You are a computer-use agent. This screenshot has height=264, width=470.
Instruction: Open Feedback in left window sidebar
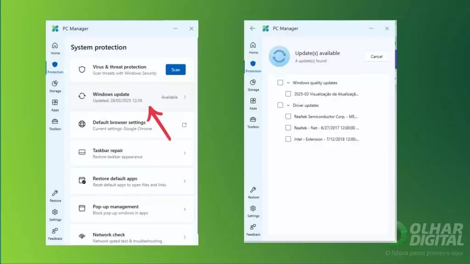tap(55, 234)
